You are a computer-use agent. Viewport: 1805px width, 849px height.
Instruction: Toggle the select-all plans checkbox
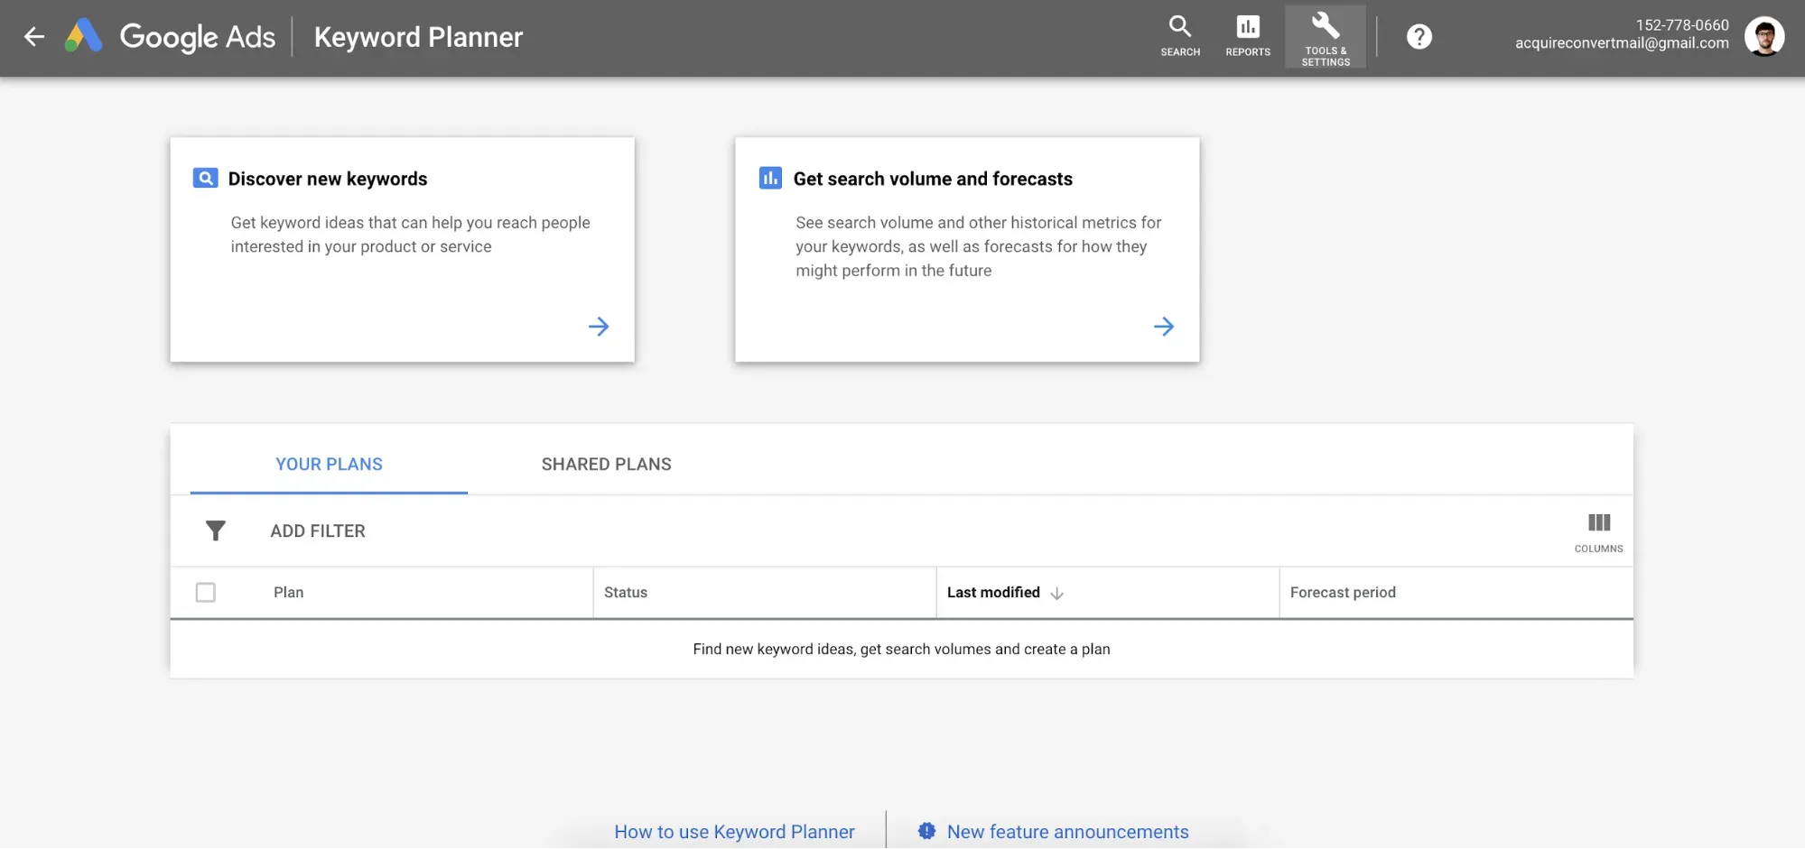[206, 592]
